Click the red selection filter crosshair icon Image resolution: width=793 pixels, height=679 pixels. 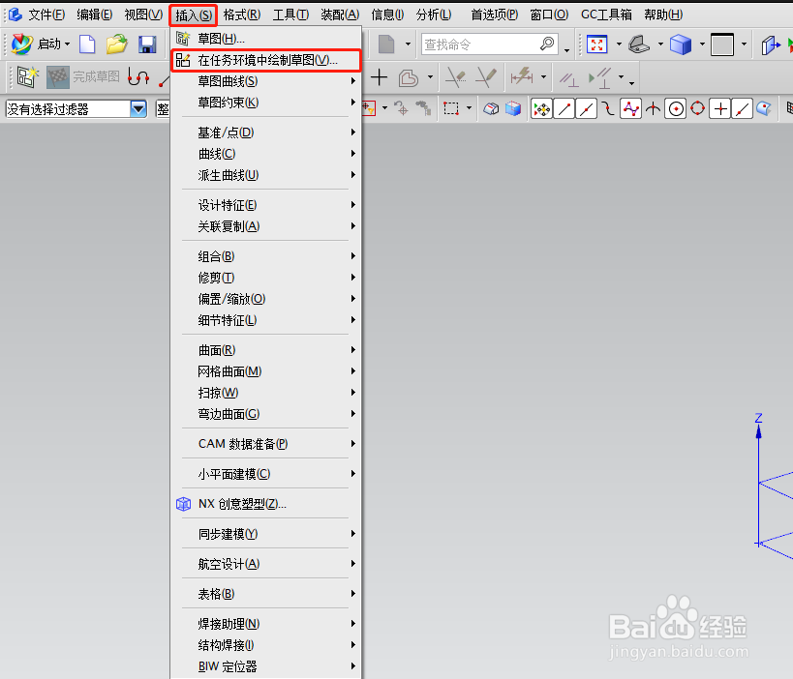pyautogui.click(x=369, y=108)
